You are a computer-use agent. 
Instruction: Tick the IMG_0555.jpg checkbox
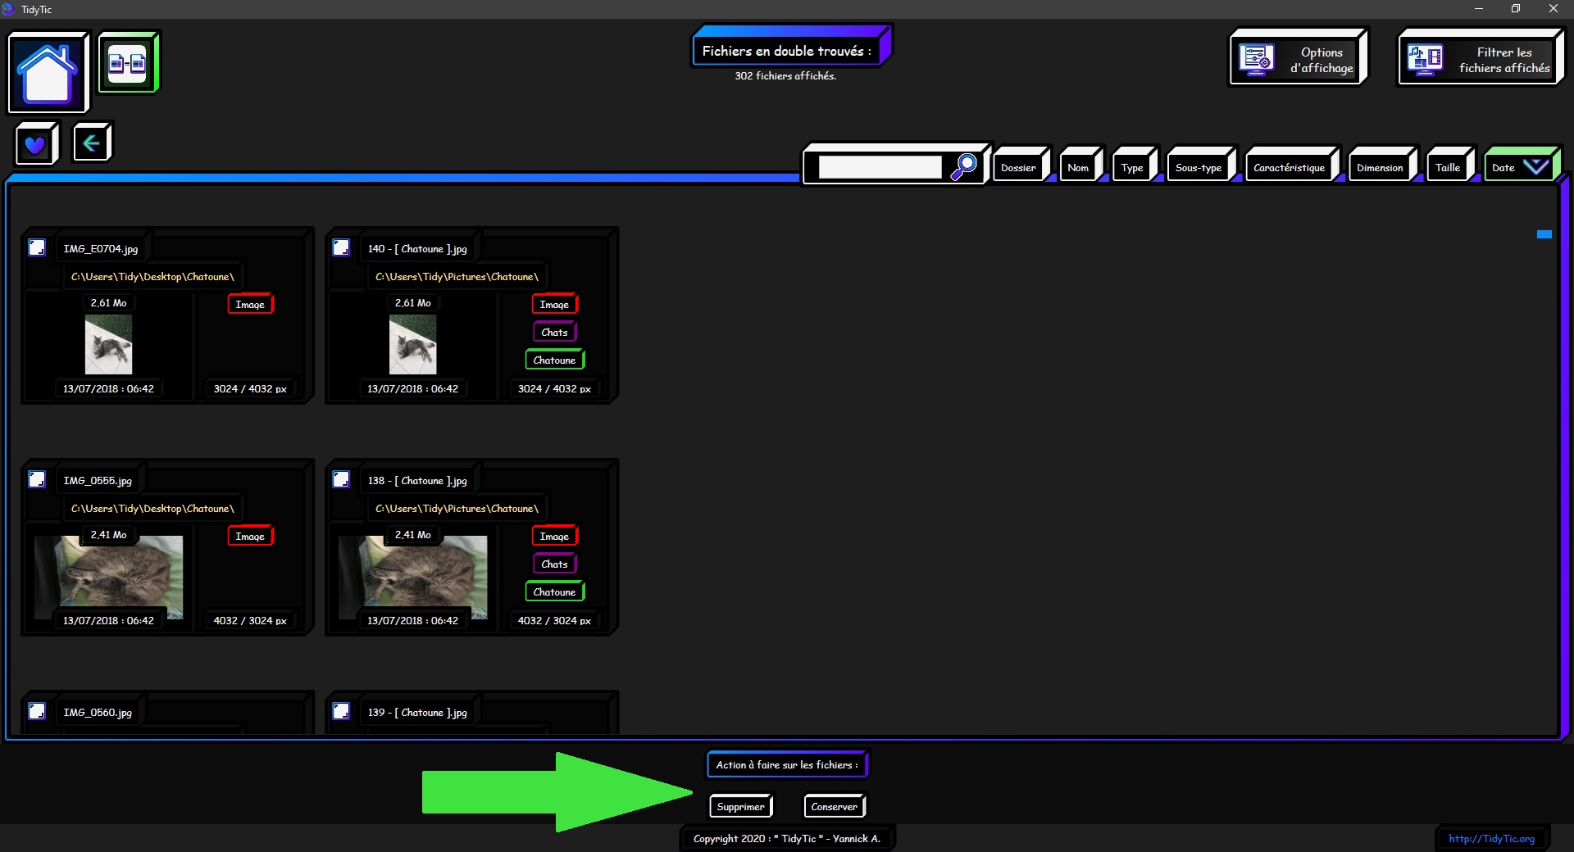click(x=37, y=479)
